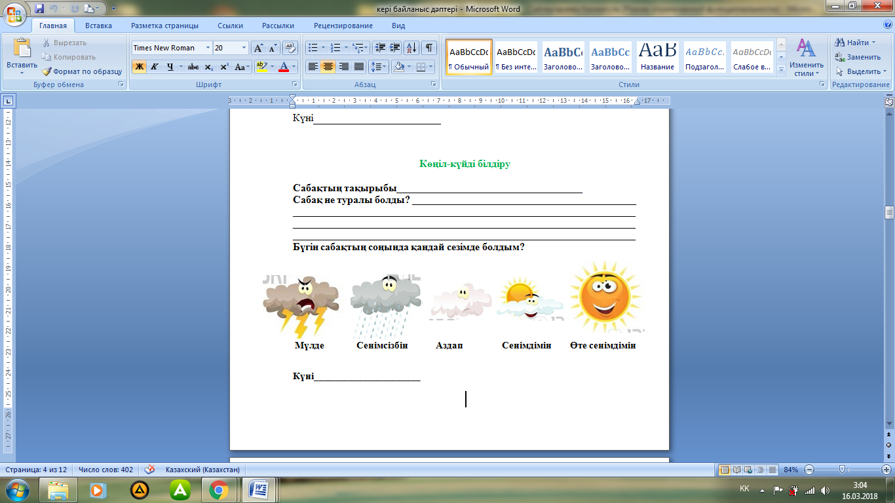This screenshot has width=895, height=503.
Task: Toggle bold (Ж) formatting
Action: (139, 67)
